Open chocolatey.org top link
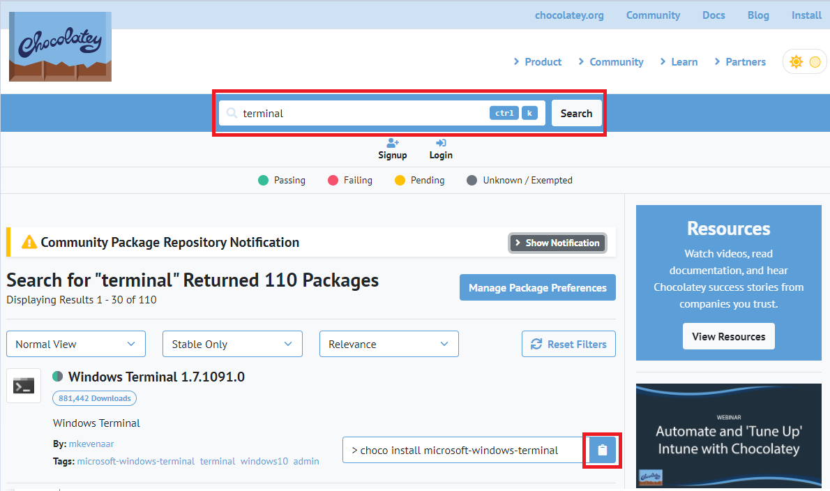The image size is (830, 491). click(569, 15)
